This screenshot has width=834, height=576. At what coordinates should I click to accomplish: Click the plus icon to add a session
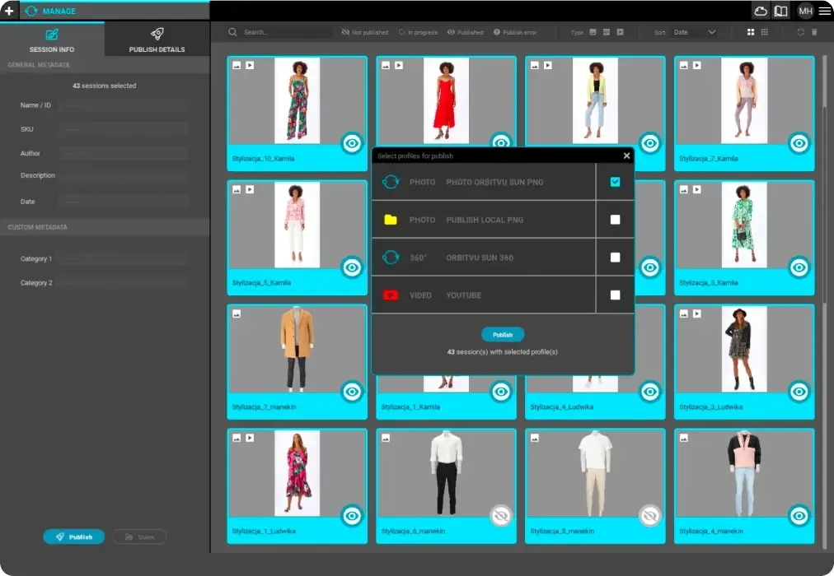[x=9, y=12]
